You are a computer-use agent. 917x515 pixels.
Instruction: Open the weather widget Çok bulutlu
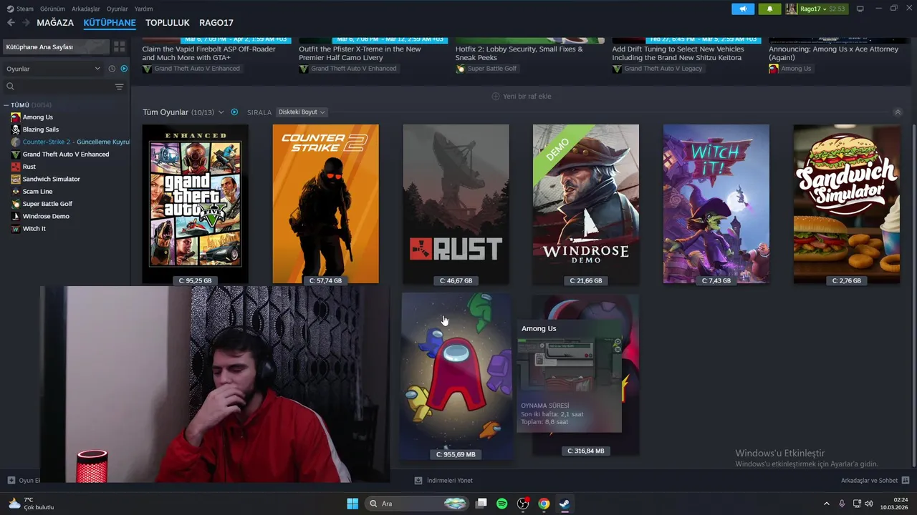[x=30, y=504]
